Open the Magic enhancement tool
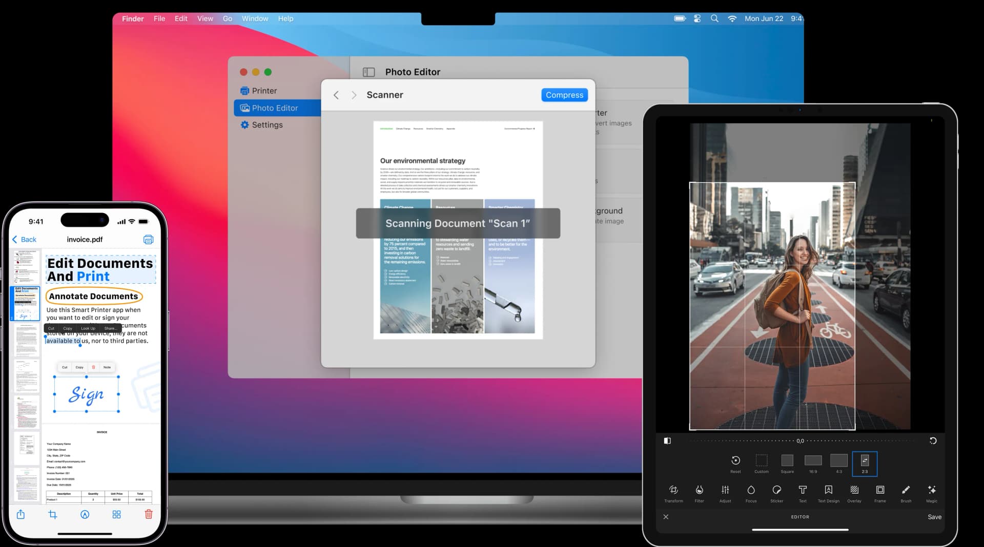This screenshot has height=547, width=984. click(x=932, y=494)
